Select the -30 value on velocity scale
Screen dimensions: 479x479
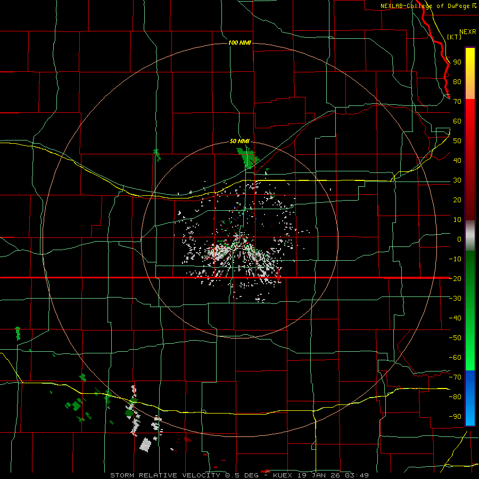click(455, 299)
